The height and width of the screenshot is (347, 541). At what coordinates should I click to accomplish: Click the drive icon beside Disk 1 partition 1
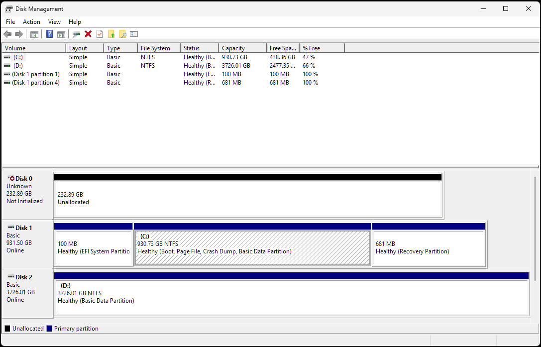[7, 74]
